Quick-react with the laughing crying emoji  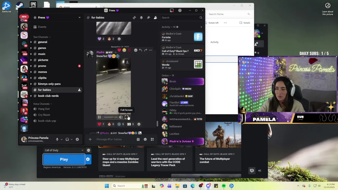(x=124, y=50)
